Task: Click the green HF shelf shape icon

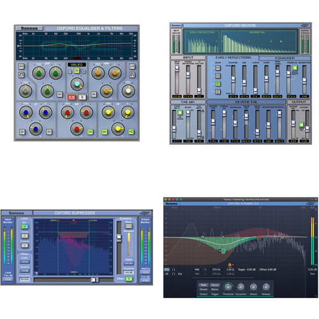Action: click(131, 132)
